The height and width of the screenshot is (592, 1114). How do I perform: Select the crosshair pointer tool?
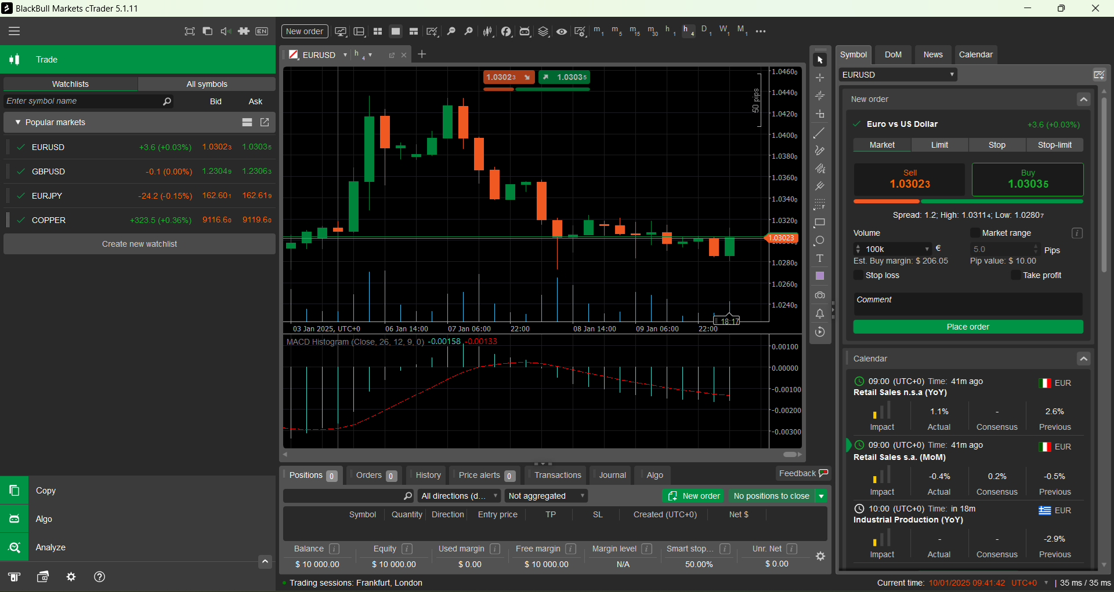(x=820, y=78)
